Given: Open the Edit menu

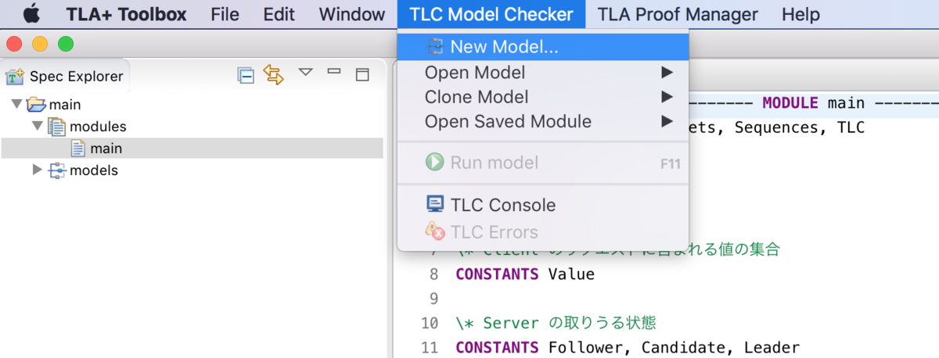Looking at the screenshot, I should [x=279, y=14].
